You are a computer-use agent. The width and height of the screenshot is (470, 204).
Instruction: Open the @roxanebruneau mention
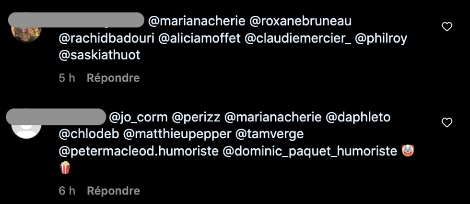point(301,22)
